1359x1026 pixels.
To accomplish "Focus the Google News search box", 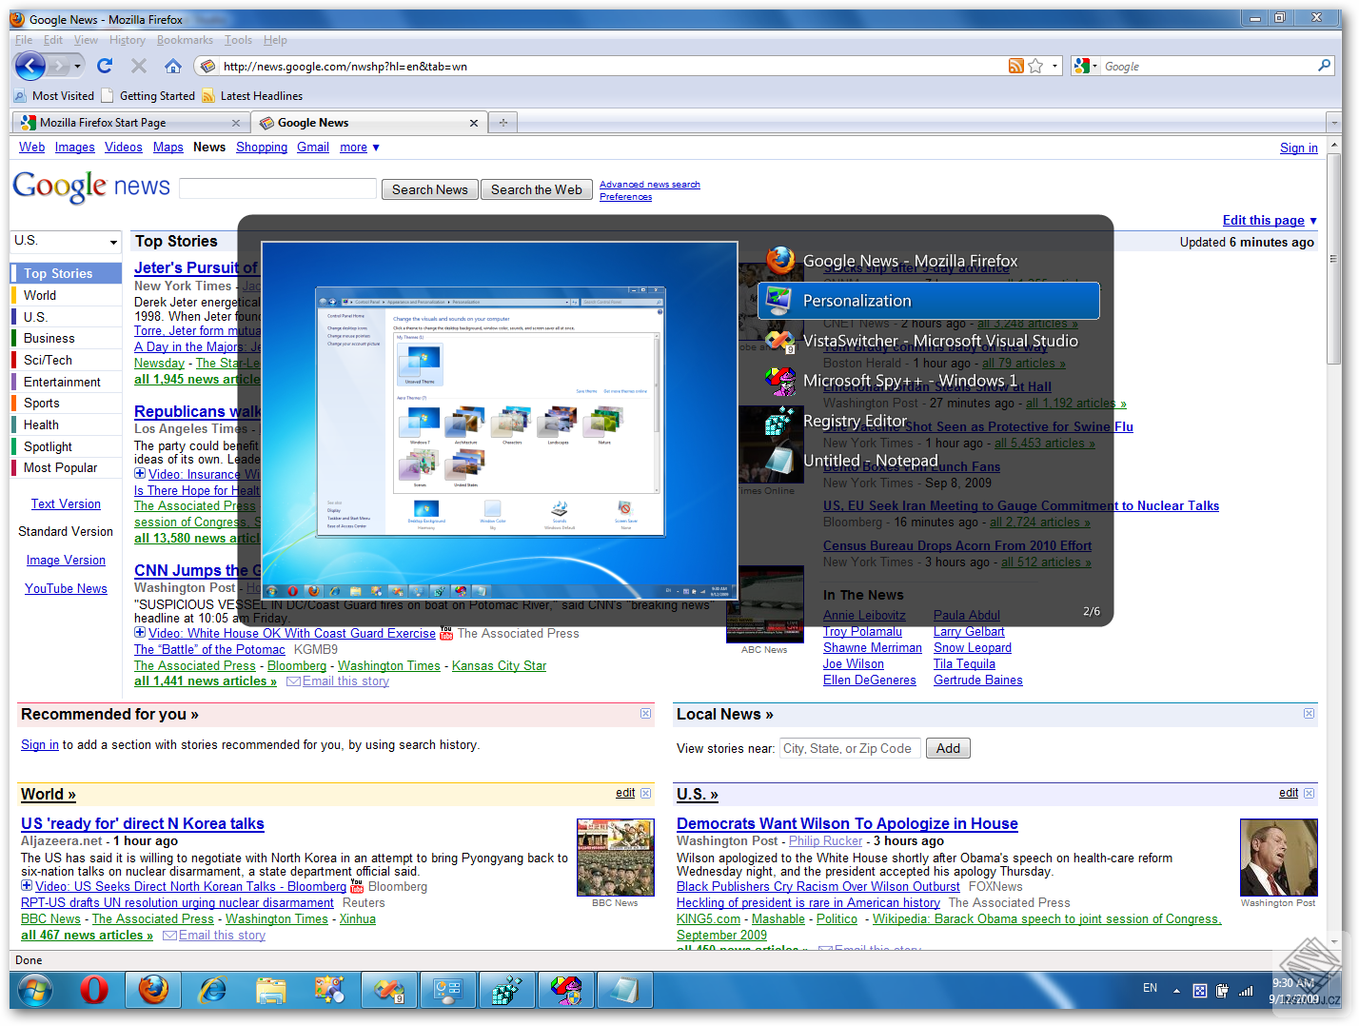I will [x=278, y=189].
